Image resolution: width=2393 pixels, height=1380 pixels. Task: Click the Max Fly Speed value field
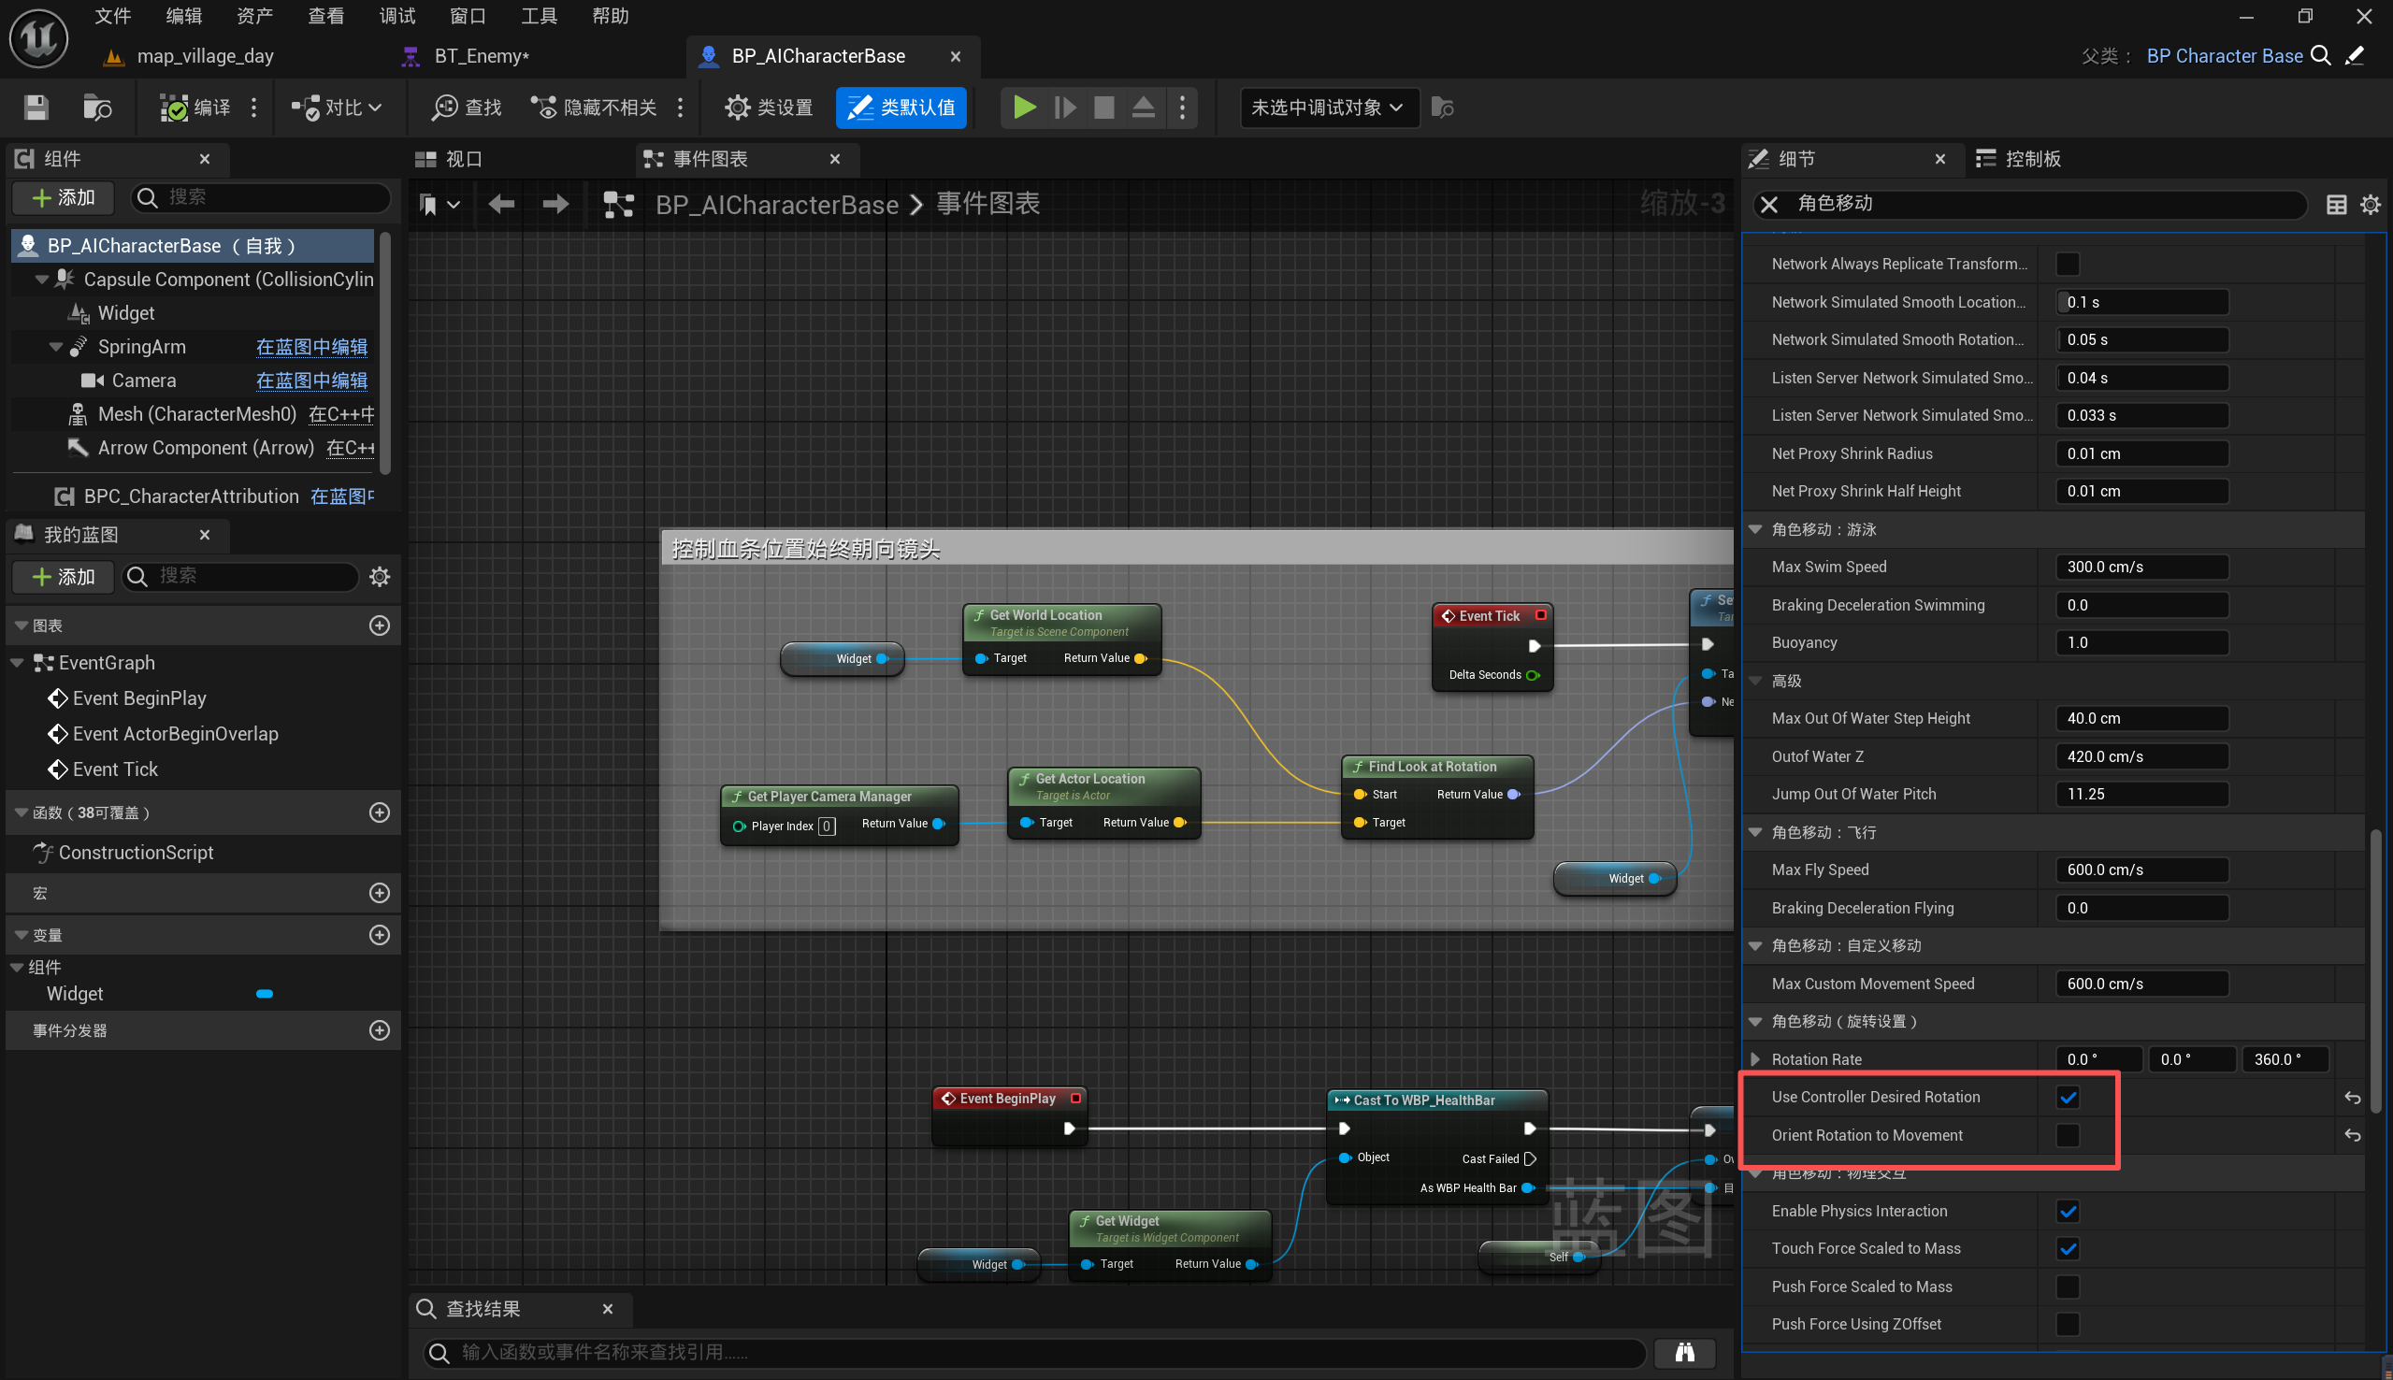2141,870
